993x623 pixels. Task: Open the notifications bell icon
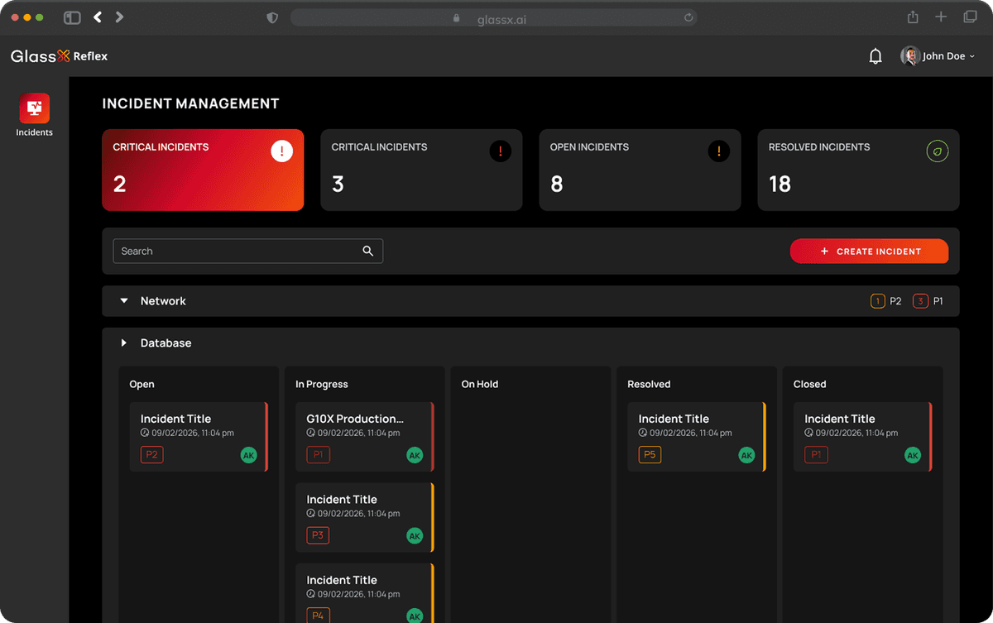[x=875, y=55]
